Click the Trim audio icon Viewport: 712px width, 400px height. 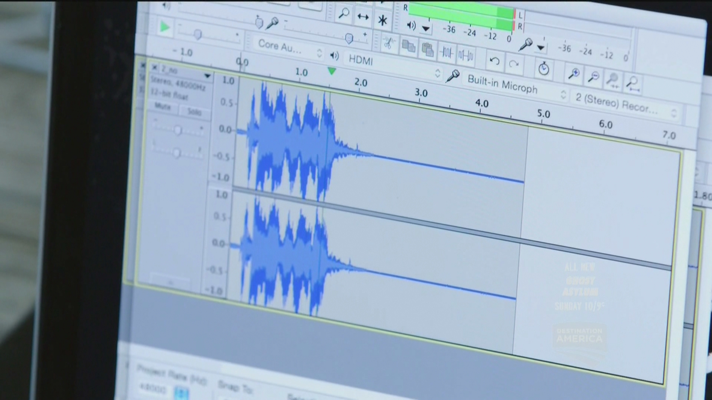(x=446, y=53)
